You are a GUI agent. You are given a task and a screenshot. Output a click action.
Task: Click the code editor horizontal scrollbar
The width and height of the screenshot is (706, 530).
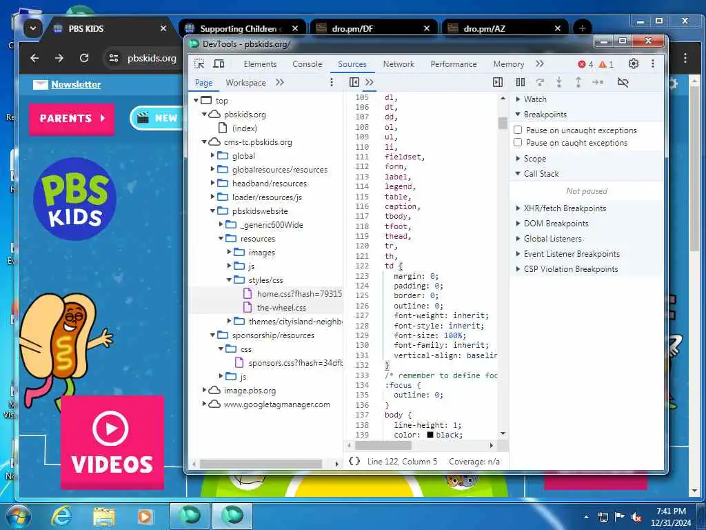[x=383, y=445]
